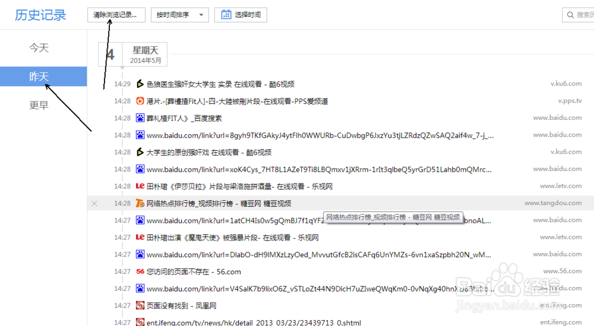
Task: Click the Baidu favicon for the url=DlabO-dH9lMXzLzy link
Action: click(x=140, y=254)
